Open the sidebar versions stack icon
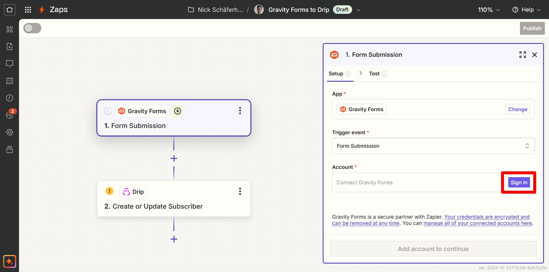Image resolution: width=549 pixels, height=272 pixels. tap(10, 149)
